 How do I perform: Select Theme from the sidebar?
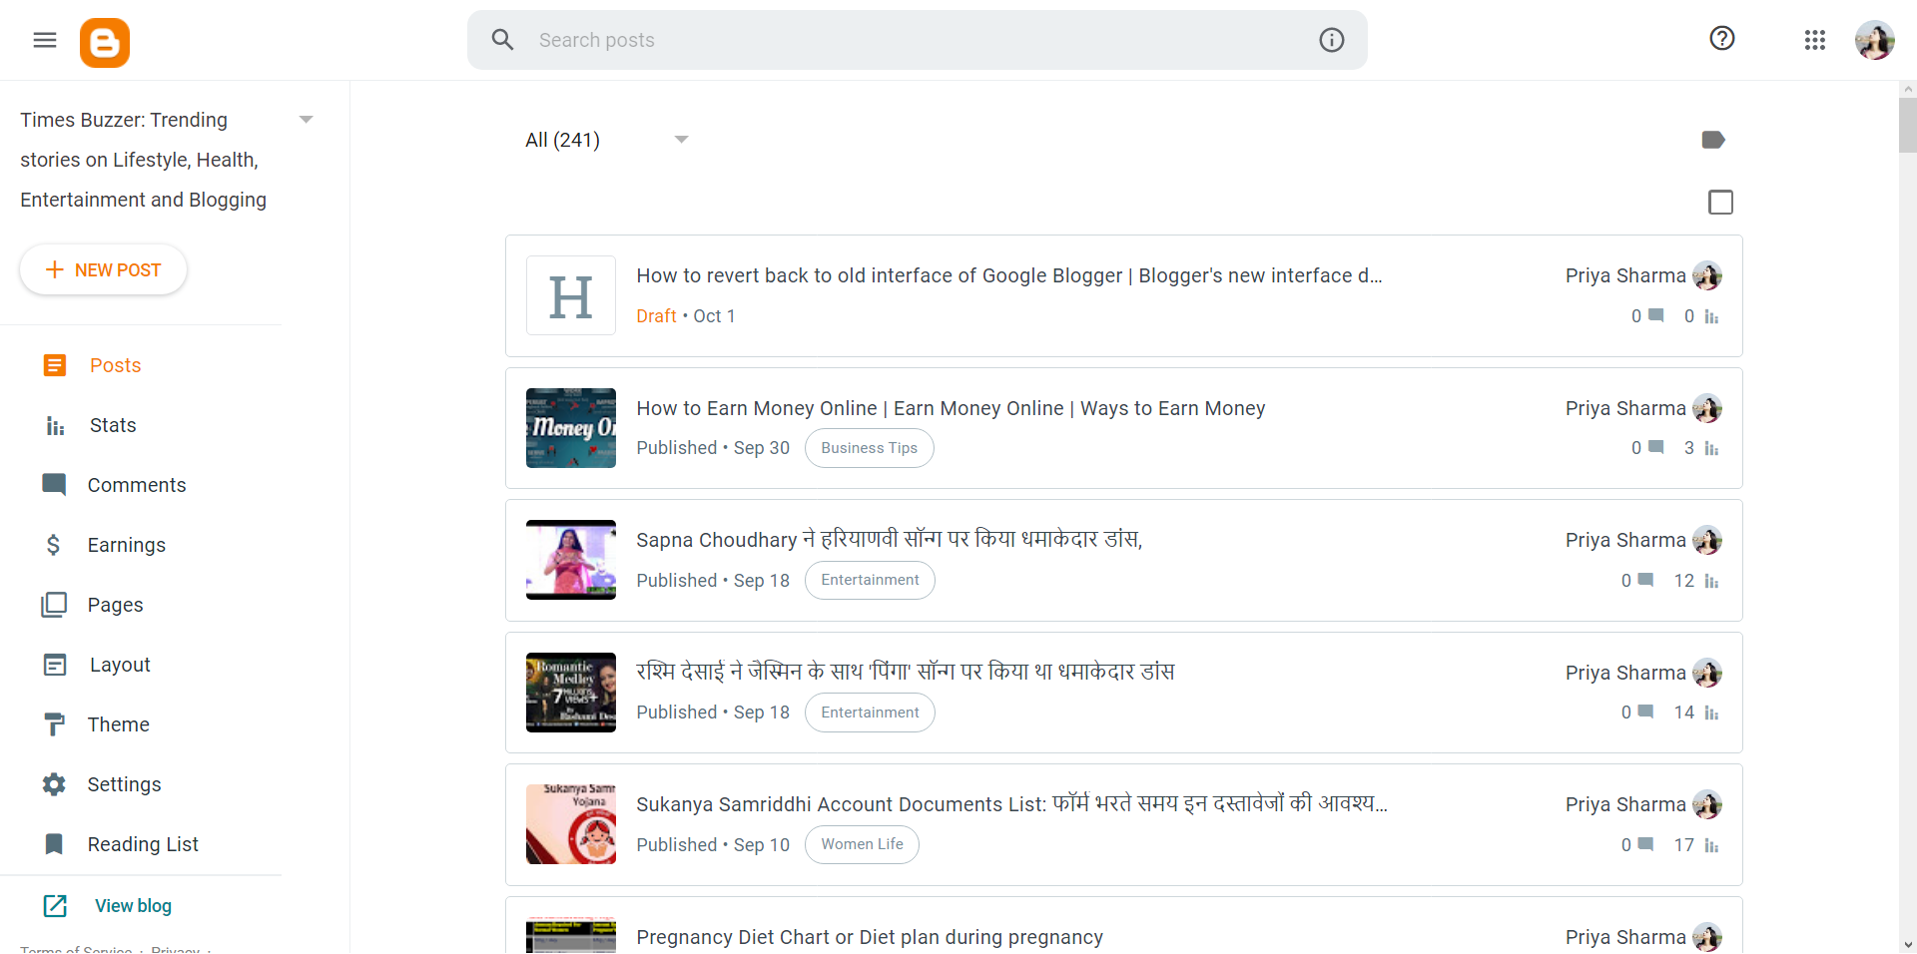(118, 724)
